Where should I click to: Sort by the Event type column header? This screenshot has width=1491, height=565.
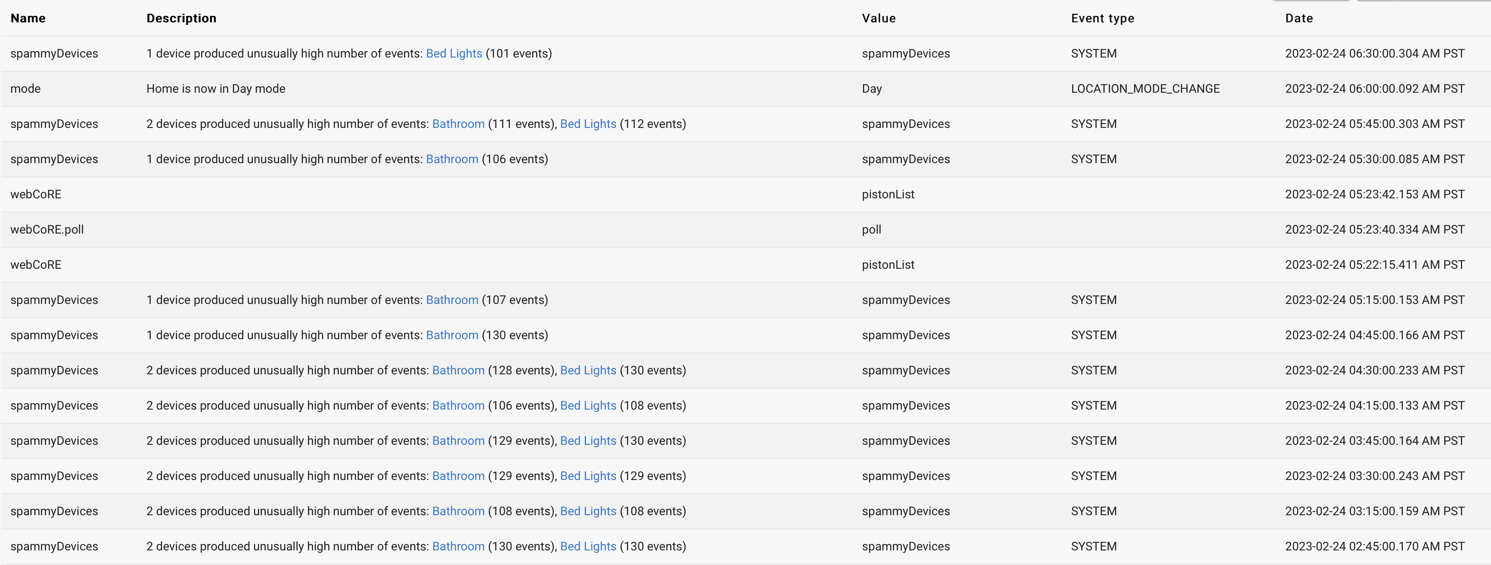pyautogui.click(x=1103, y=18)
